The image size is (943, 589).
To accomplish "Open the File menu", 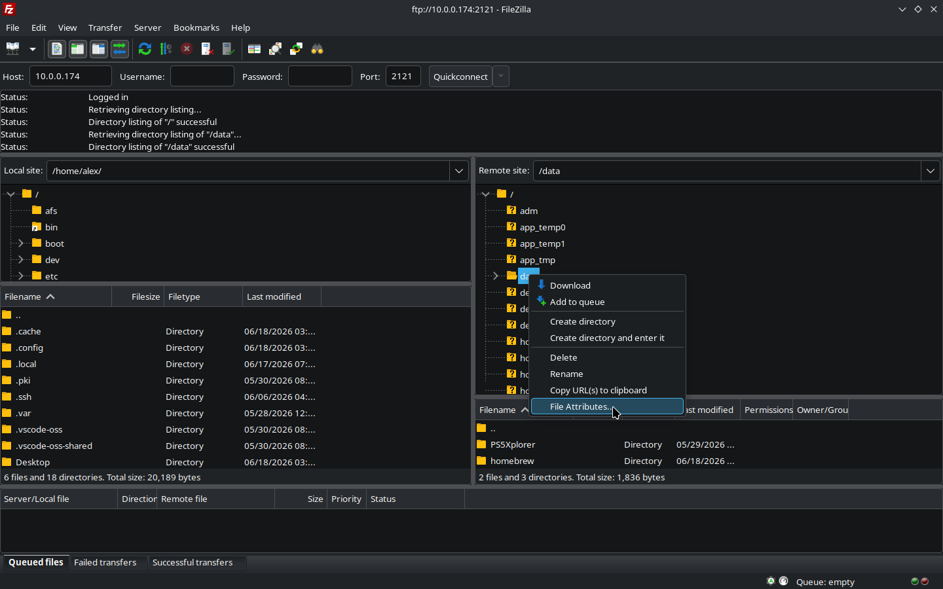I will (x=12, y=27).
